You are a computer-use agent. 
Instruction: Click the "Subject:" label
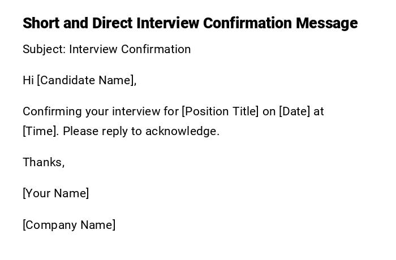point(44,49)
